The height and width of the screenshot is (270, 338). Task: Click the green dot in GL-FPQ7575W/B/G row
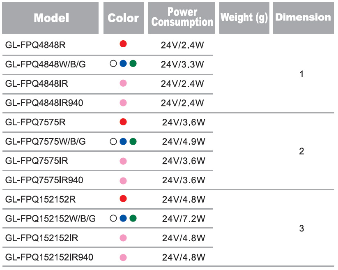coord(133,142)
